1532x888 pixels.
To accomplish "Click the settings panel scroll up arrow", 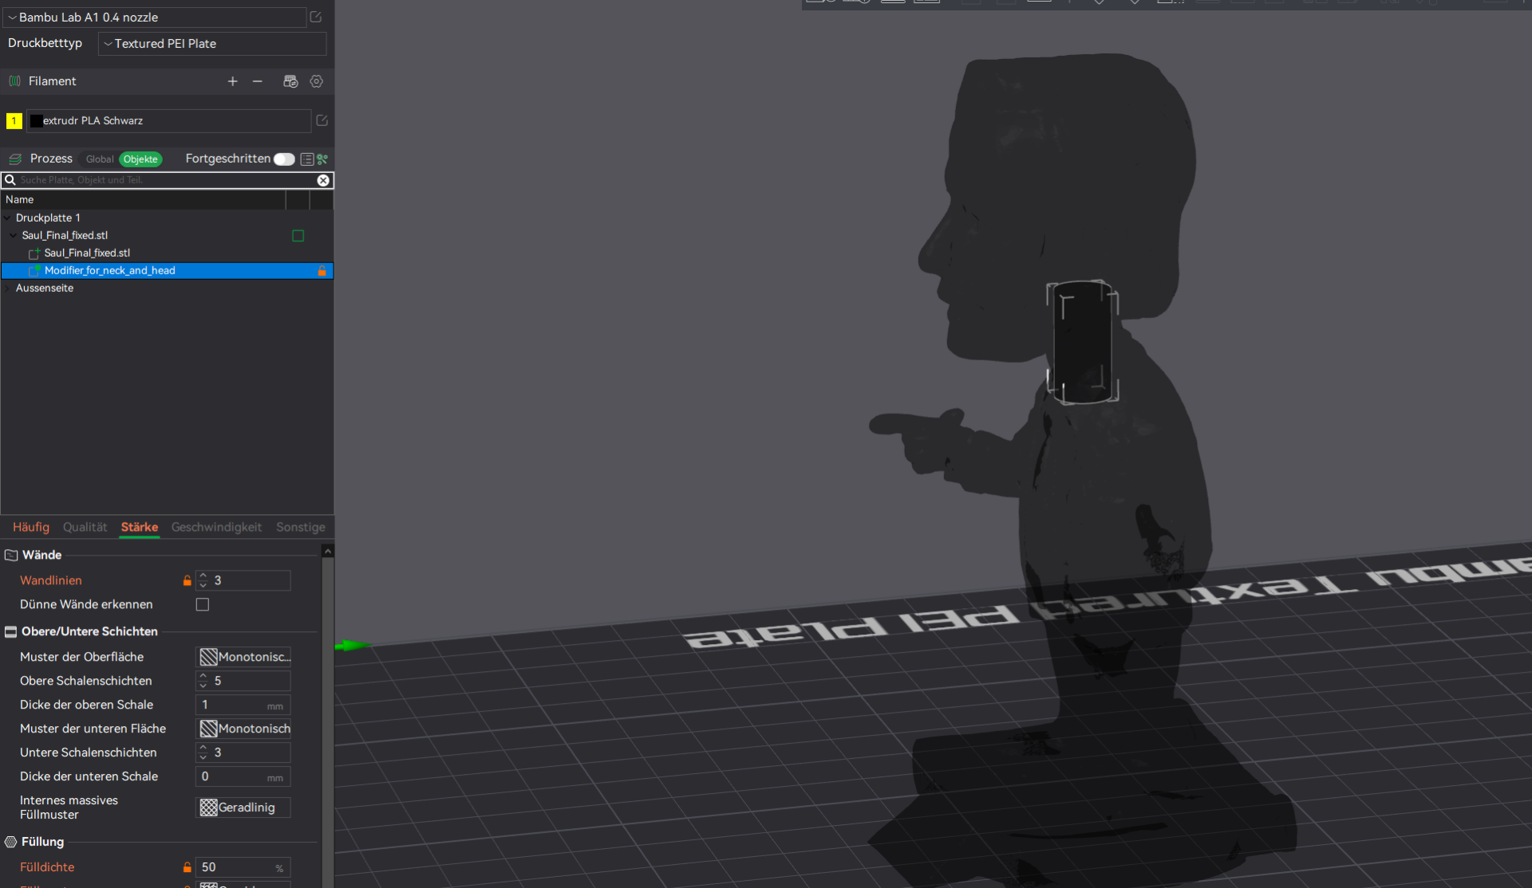I will tap(328, 551).
